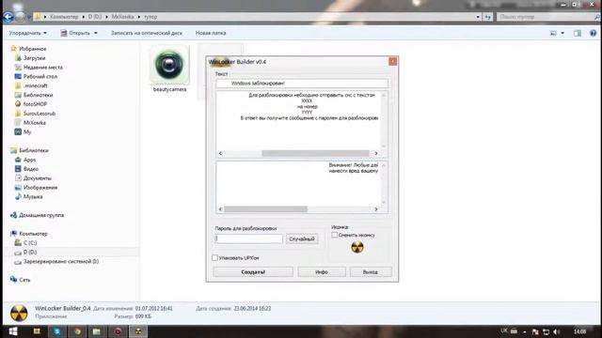This screenshot has width=602, height=338.
Task: Click the тутор segment in address breadcrumb
Action: click(150, 17)
